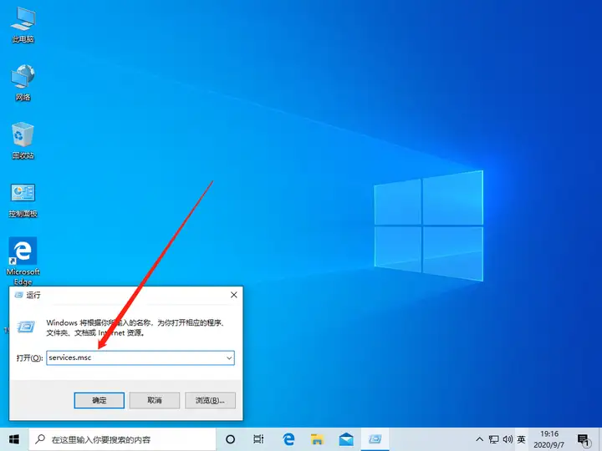
Task: Show hidden system tray icons
Action: (x=480, y=439)
